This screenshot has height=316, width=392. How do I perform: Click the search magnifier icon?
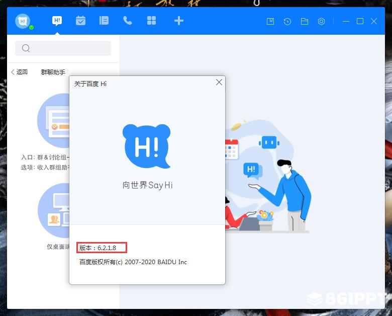coord(26,48)
